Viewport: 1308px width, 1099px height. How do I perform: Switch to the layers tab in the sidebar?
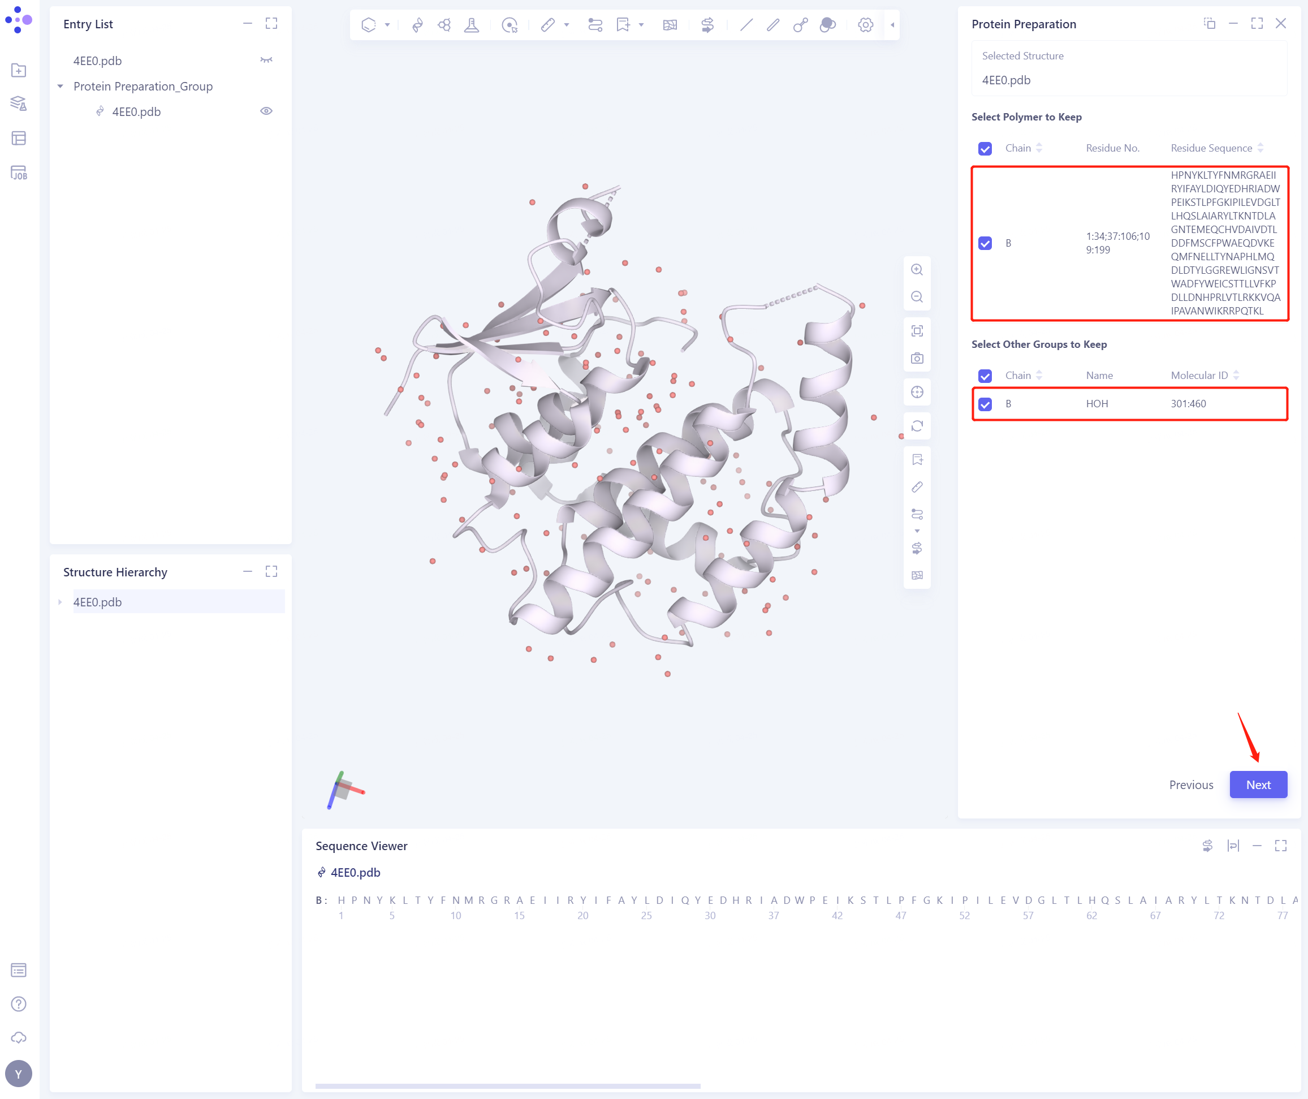click(x=19, y=104)
